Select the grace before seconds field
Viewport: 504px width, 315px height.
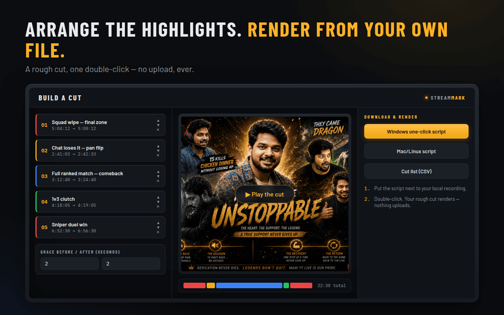[70, 263]
